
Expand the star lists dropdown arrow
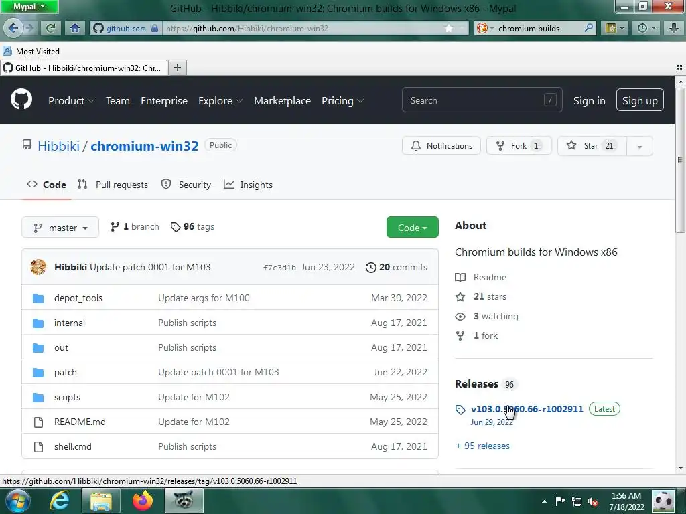[640, 146]
